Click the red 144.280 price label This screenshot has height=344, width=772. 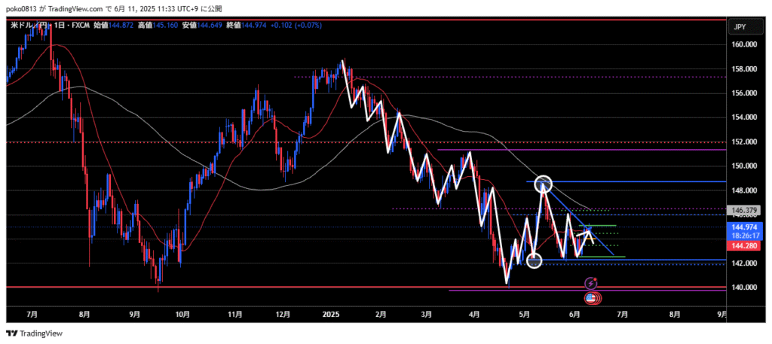coord(743,246)
